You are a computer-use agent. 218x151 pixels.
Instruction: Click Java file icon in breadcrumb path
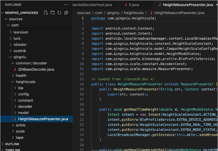(x=151, y=13)
